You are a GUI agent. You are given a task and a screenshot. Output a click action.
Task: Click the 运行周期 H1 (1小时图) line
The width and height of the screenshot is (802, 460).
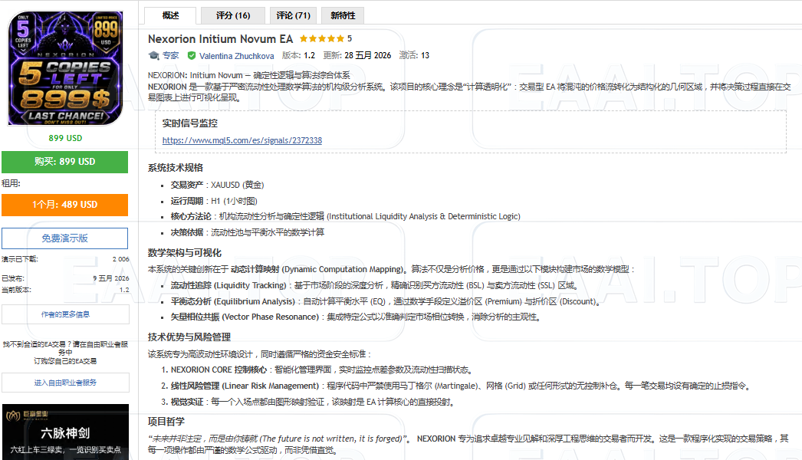(214, 201)
